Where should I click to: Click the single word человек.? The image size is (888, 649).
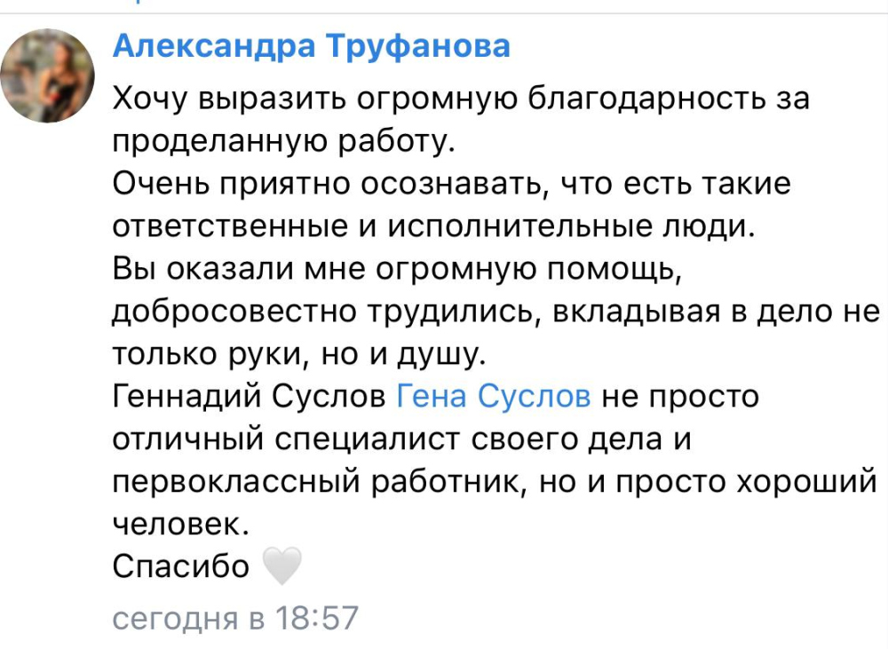[180, 524]
